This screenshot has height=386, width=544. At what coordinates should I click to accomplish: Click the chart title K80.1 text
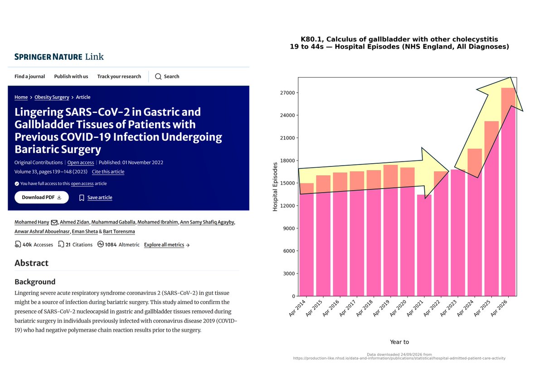click(399, 43)
